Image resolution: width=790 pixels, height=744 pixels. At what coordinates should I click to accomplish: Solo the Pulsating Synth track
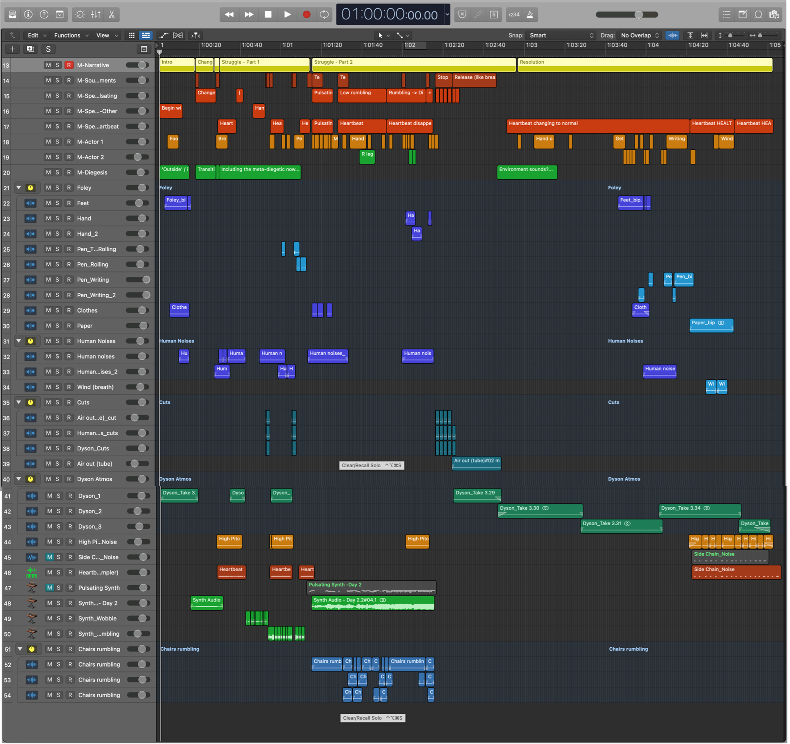coord(58,587)
